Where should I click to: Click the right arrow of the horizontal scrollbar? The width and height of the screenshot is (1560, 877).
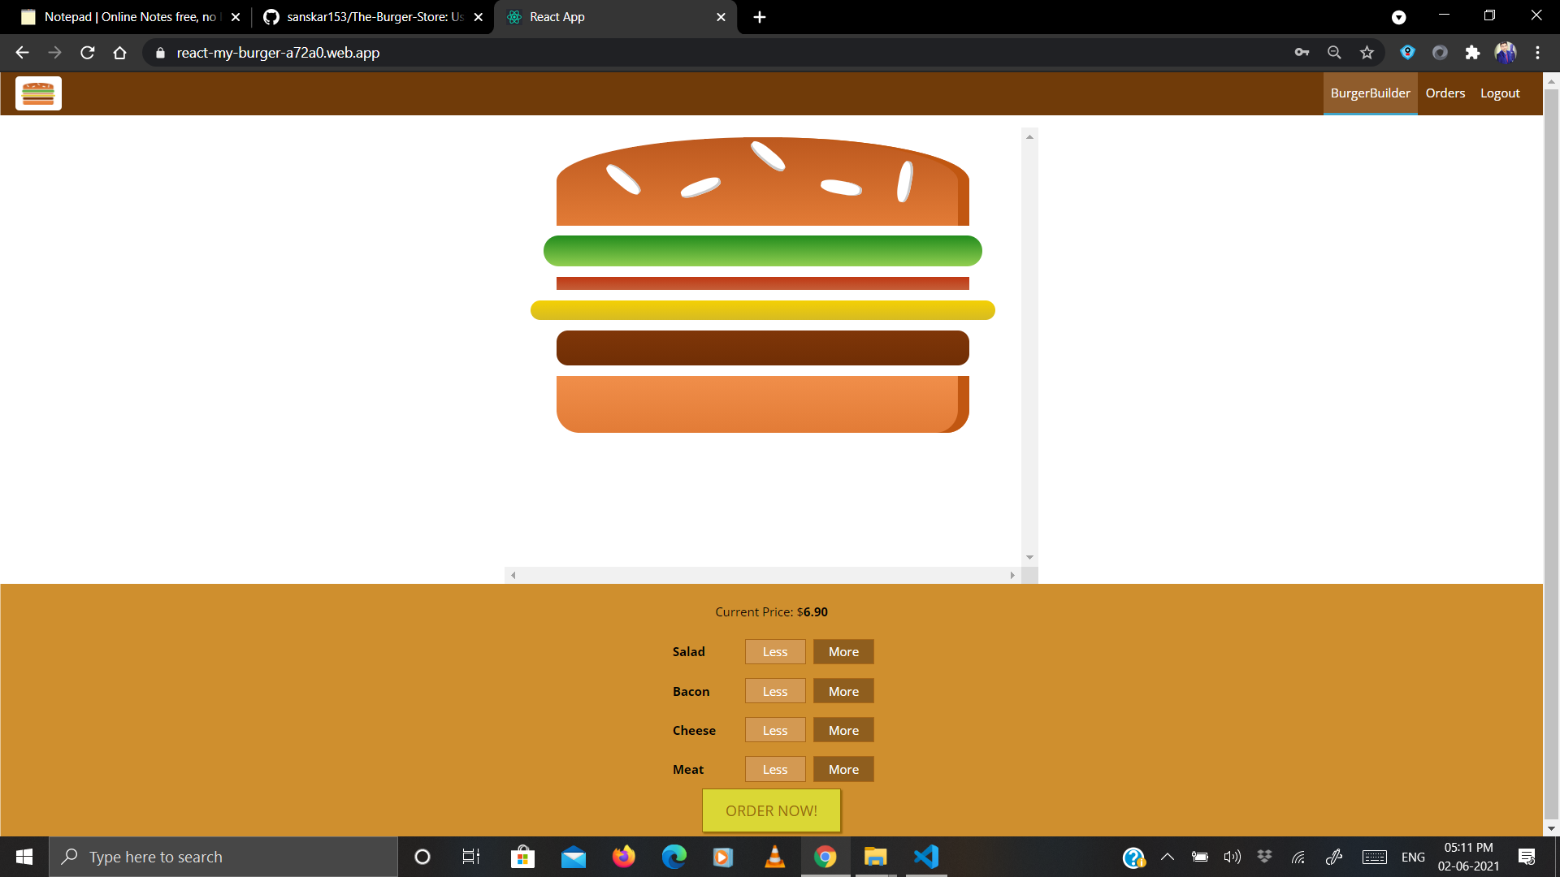click(1012, 575)
